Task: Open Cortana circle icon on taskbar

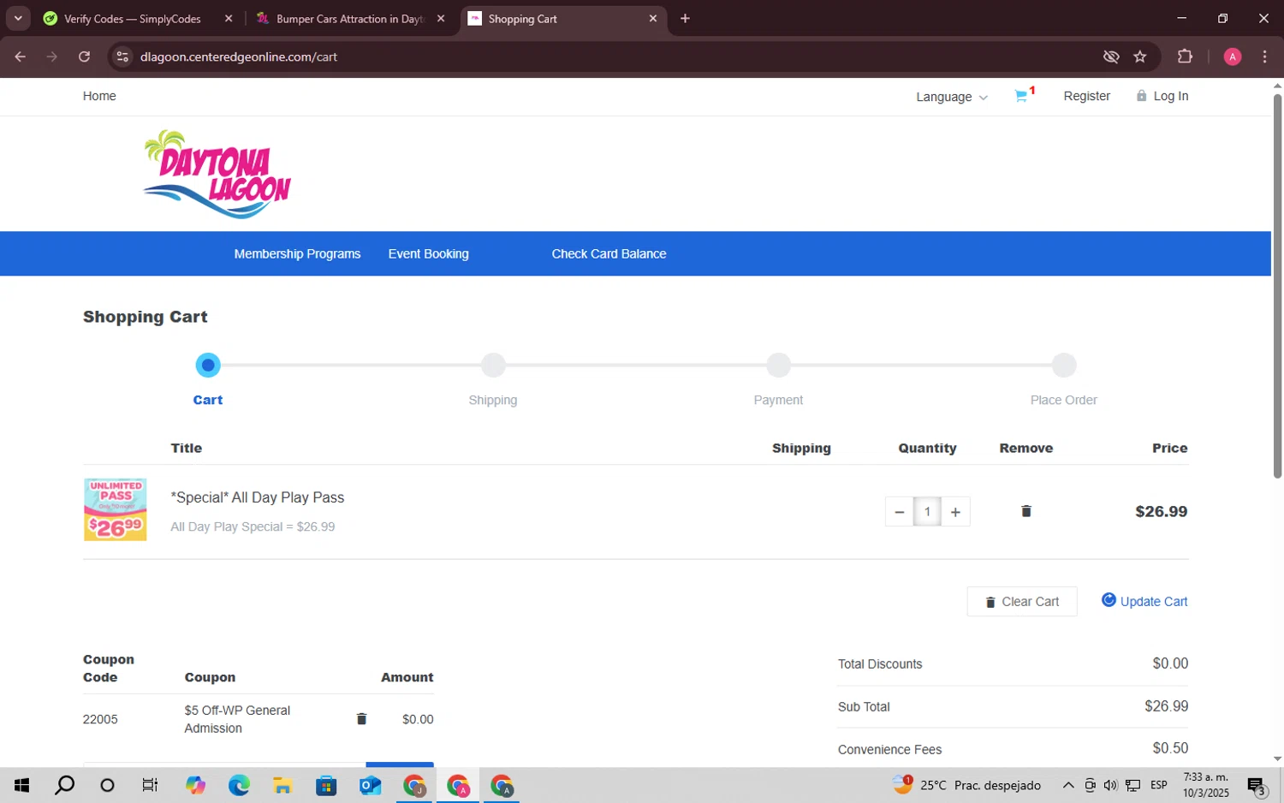Action: point(107,785)
